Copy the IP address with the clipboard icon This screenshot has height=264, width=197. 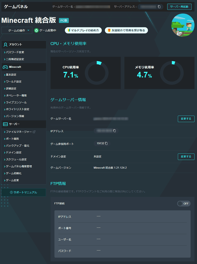tap(115, 130)
